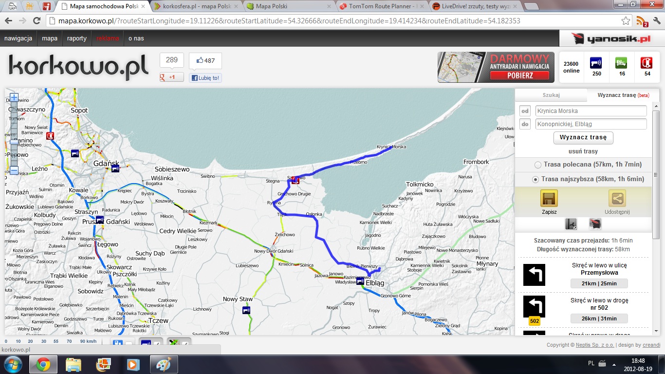The width and height of the screenshot is (665, 374).
Task: Switch to the Szukaj tab
Action: [x=551, y=95]
